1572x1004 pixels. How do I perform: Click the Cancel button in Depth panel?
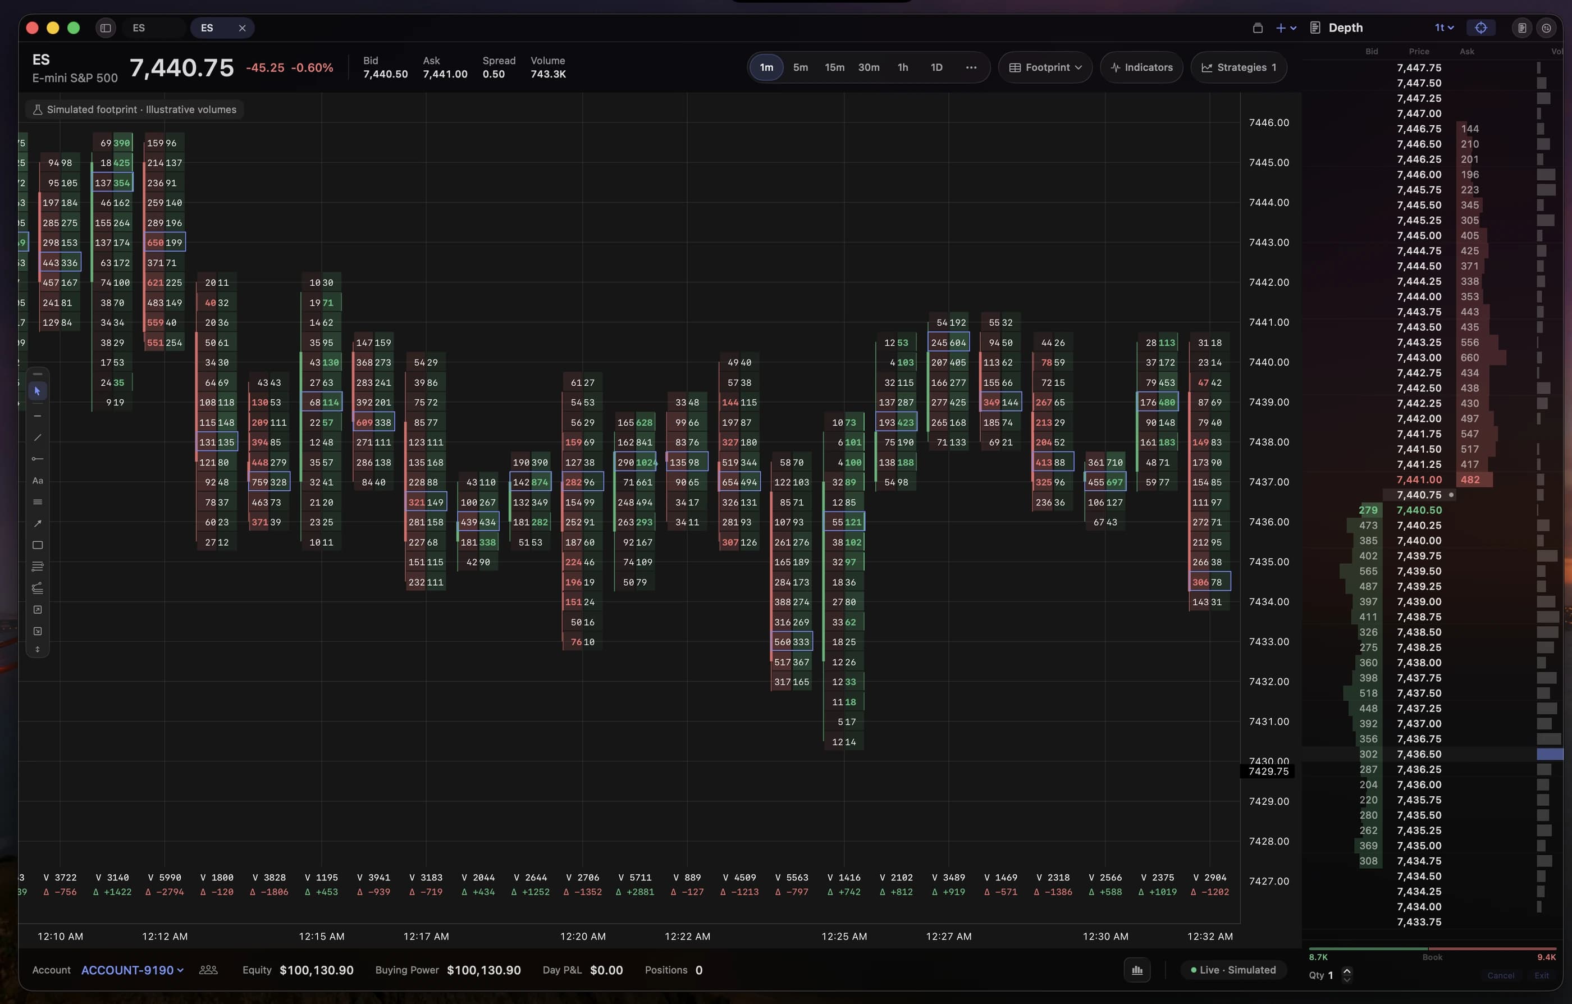[x=1500, y=976]
